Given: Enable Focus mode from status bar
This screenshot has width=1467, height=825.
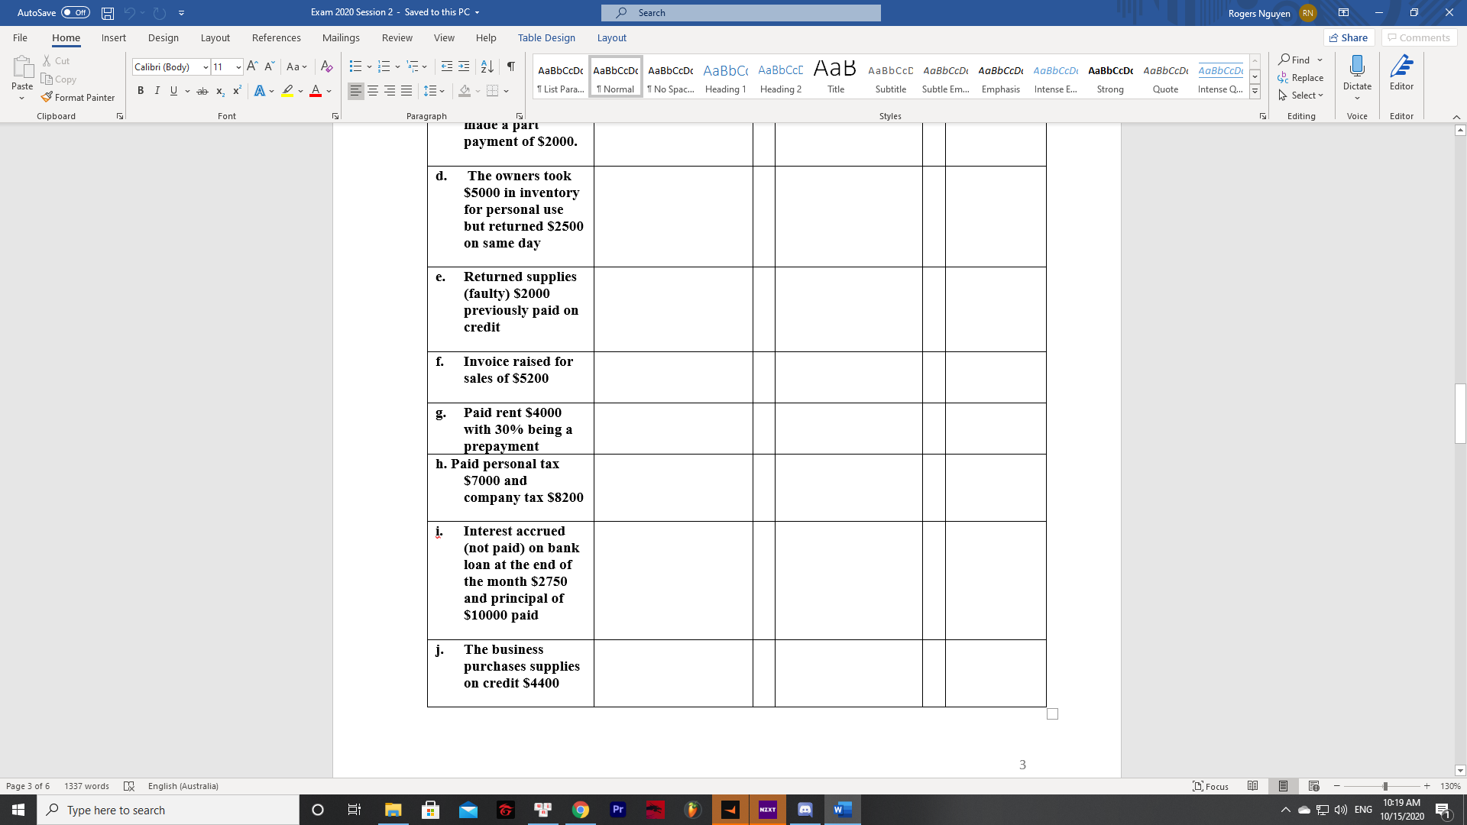Looking at the screenshot, I should (1211, 786).
